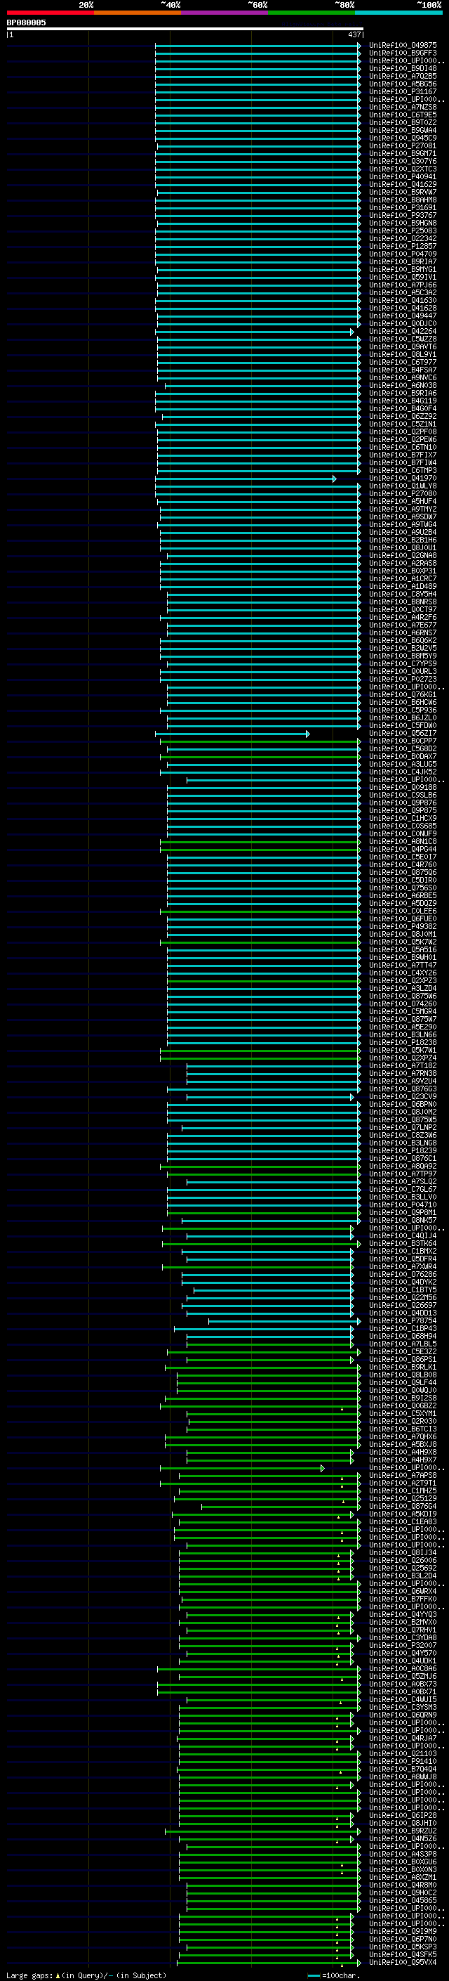Viewport: 449px width, 1981px height.
Task: Open hit UniRef100_Q56Z17
Action: (x=403, y=734)
